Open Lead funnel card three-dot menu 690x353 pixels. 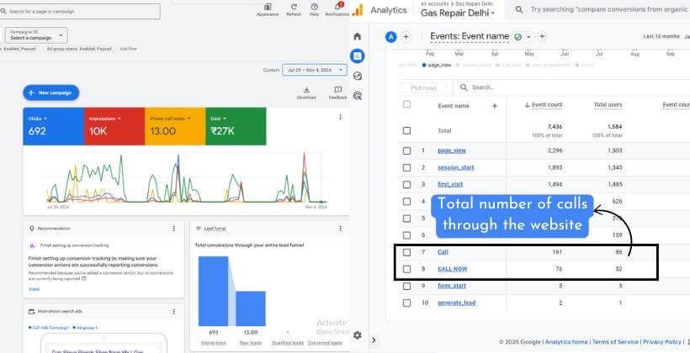point(340,229)
